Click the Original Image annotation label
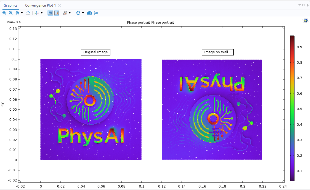 coord(96,52)
